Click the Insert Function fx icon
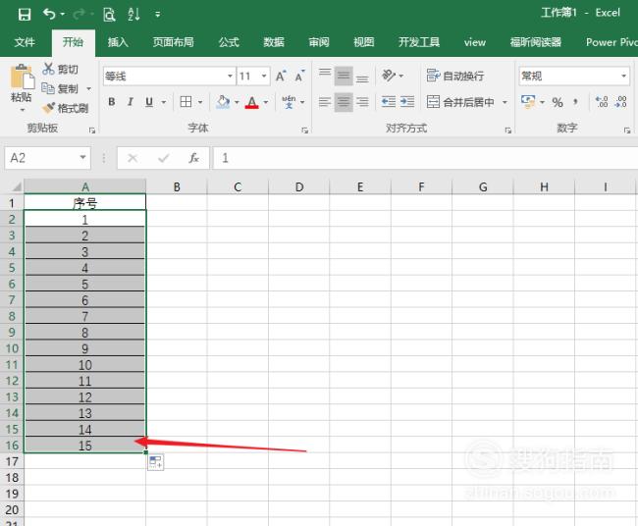 [193, 158]
